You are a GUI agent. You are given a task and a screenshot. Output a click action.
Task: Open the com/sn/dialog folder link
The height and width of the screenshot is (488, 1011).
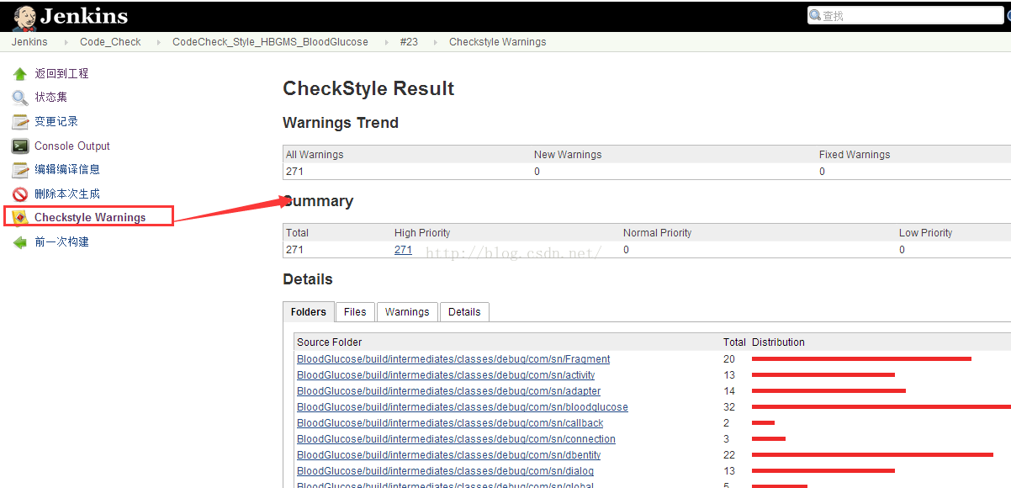coord(445,471)
